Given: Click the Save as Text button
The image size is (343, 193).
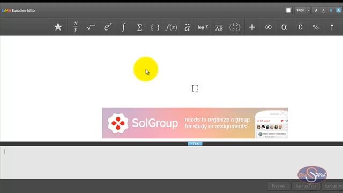Looking at the screenshot, I should (x=305, y=186).
